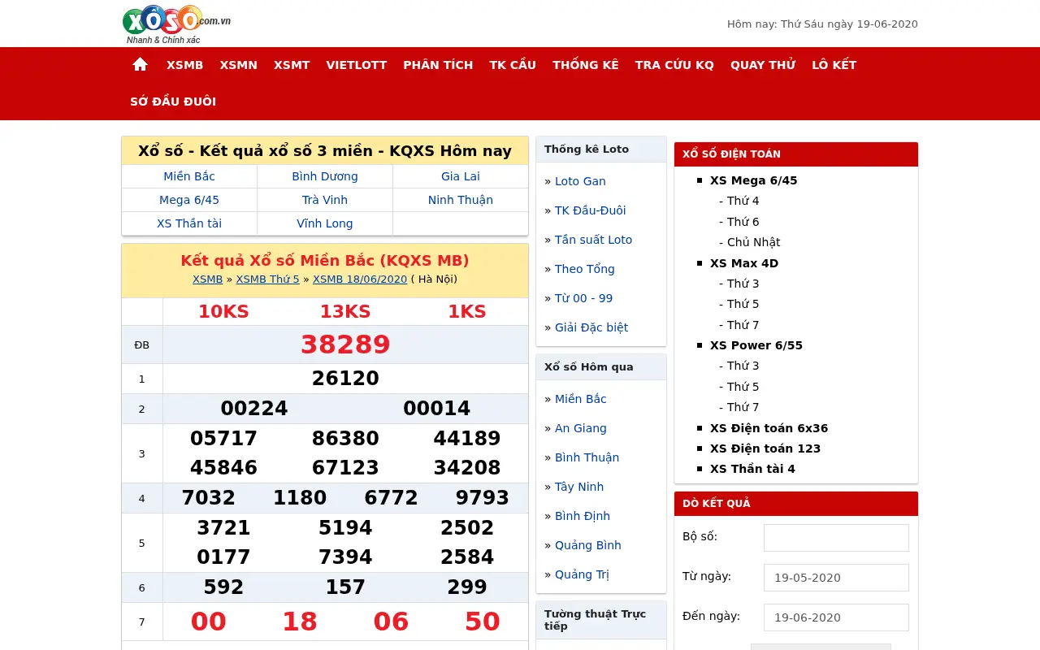
Task: Go to TRA CỨU KQ
Action: tap(674, 65)
